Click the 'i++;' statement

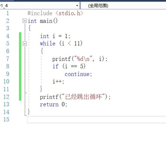point(58,82)
